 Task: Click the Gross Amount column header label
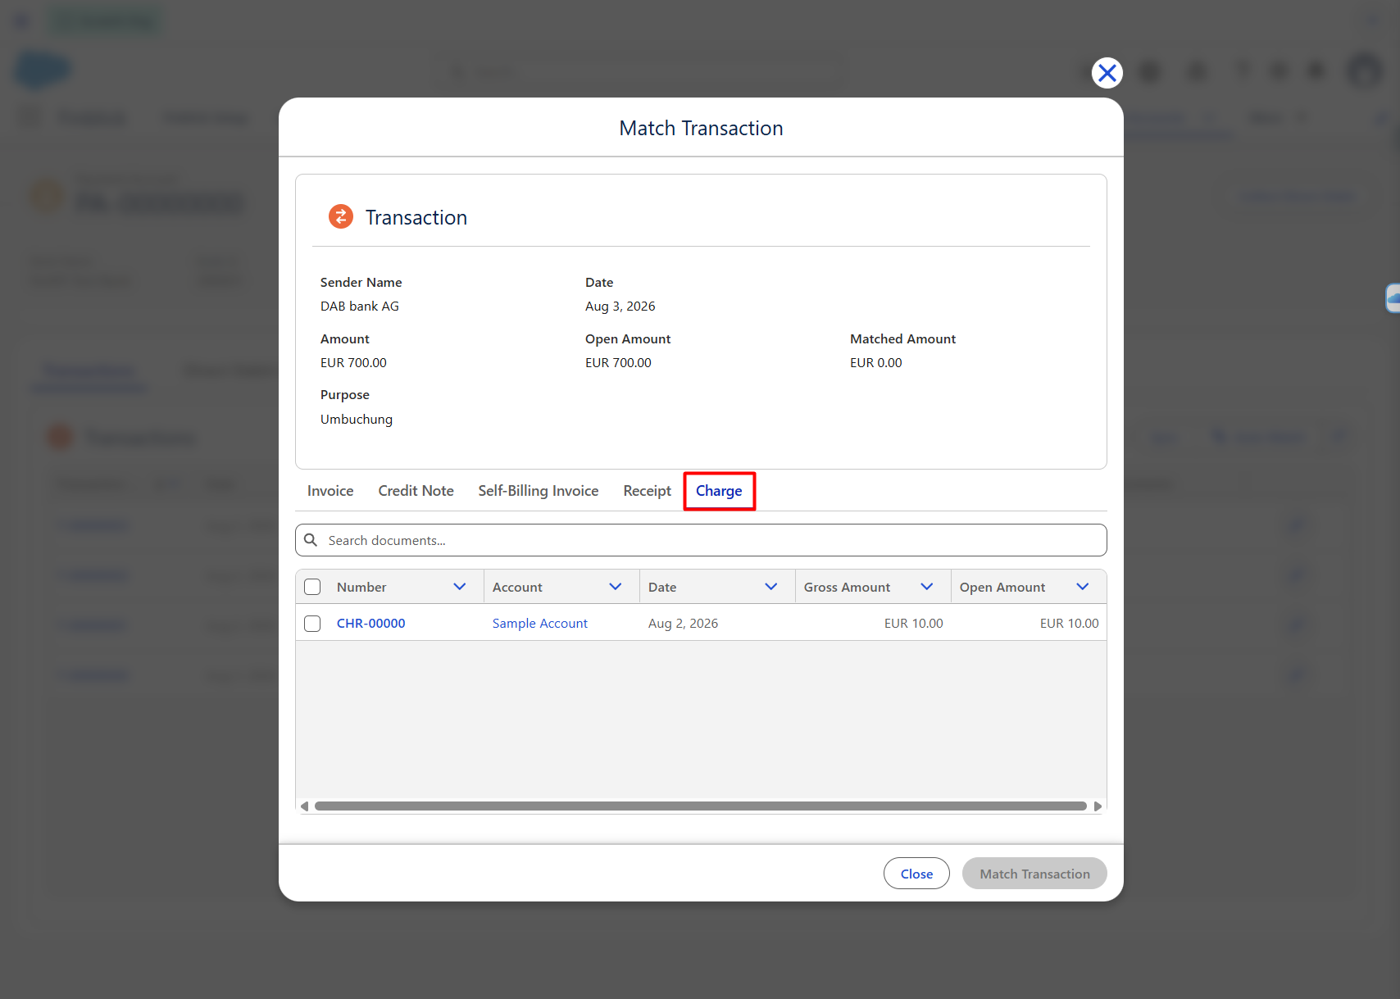pos(847,588)
